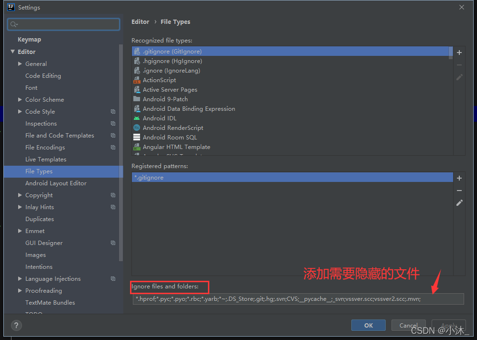Screen dimensions: 477x340
Task: Remove the selected recognized file type
Action: tap(459, 65)
